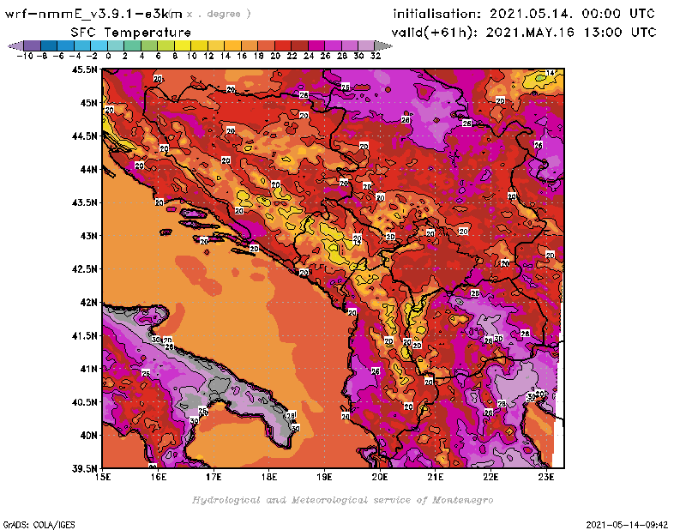The height and width of the screenshot is (530, 686).
Task: Click the 'valid(+61h)' time text
Action: coord(524,33)
